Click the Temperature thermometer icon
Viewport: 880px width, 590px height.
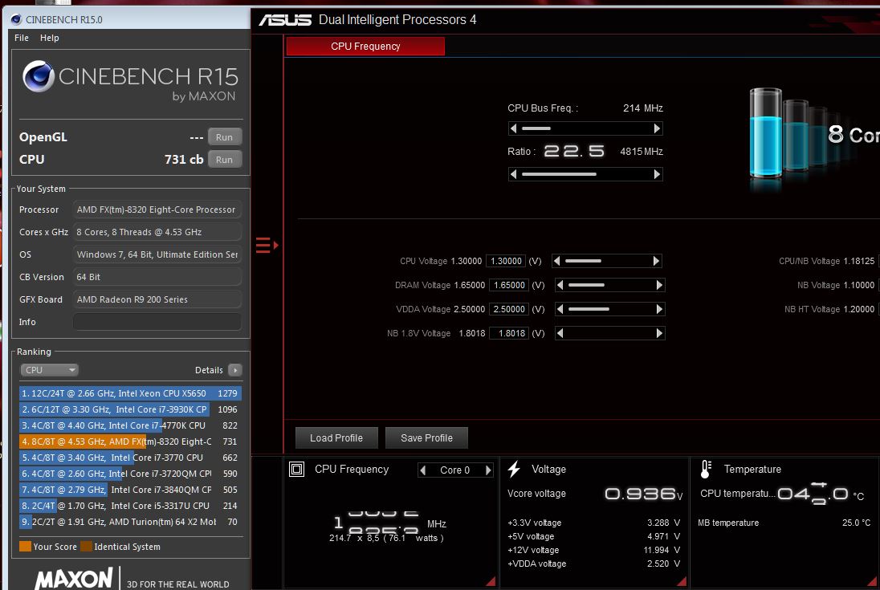tap(706, 469)
